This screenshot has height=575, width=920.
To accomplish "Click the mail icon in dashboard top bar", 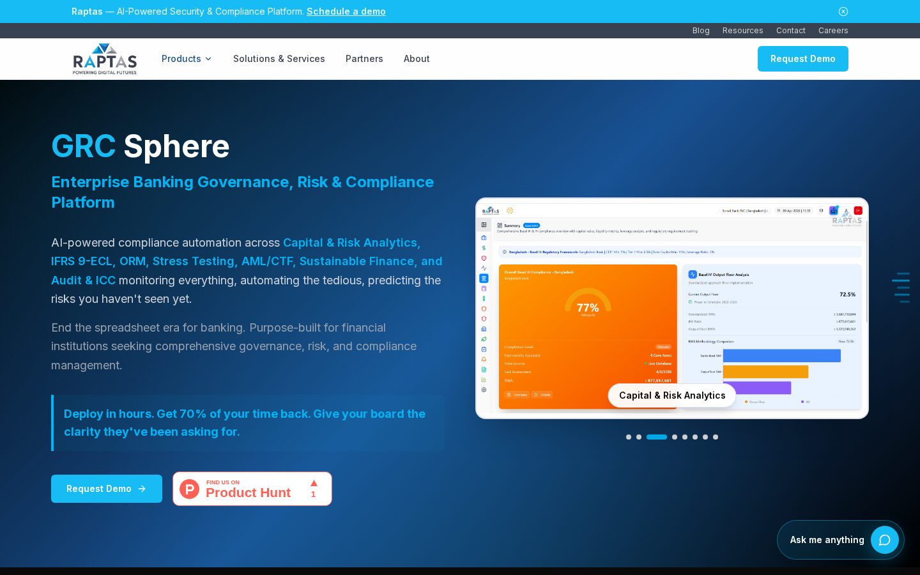I will 821,210.
